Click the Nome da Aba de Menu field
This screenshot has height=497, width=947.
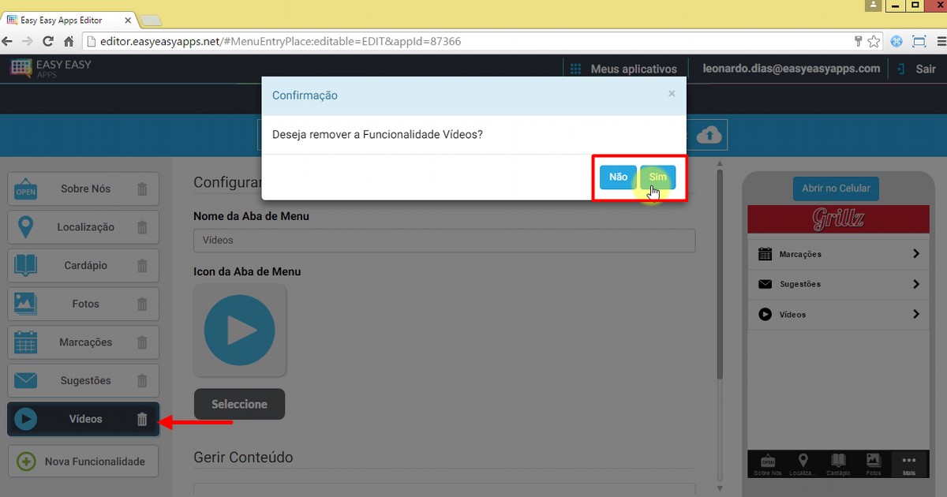(x=444, y=241)
